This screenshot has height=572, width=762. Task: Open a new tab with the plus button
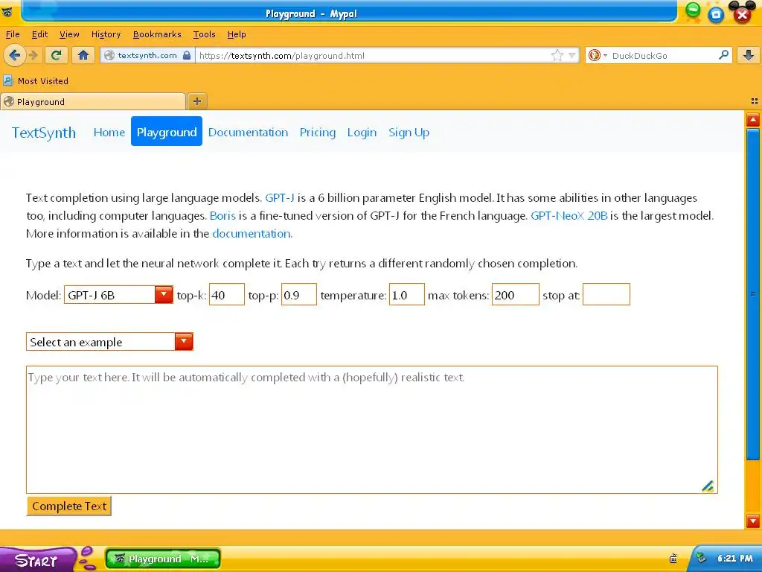pyautogui.click(x=196, y=101)
